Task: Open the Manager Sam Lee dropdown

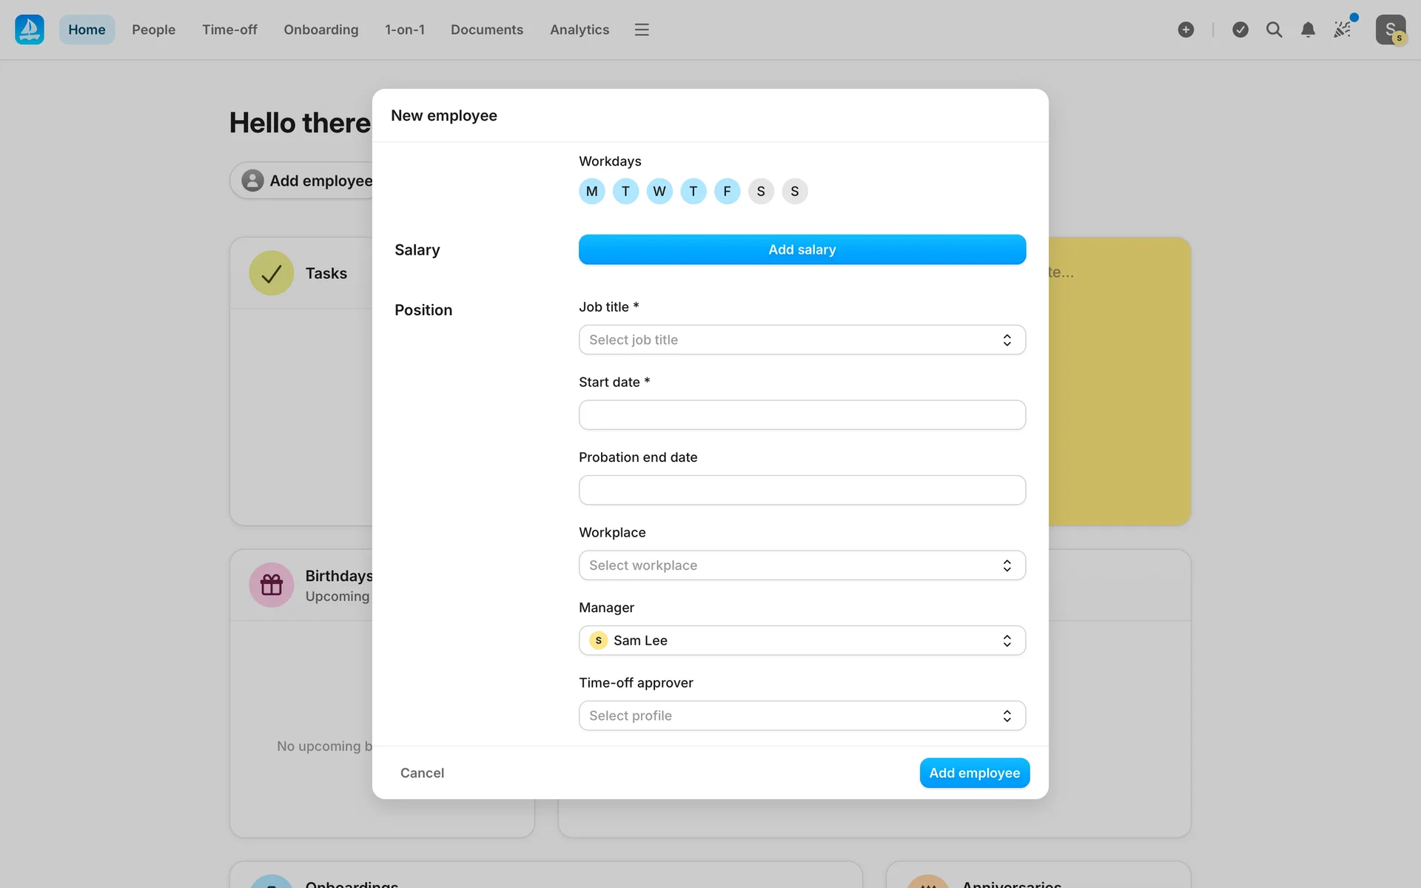Action: tap(802, 641)
